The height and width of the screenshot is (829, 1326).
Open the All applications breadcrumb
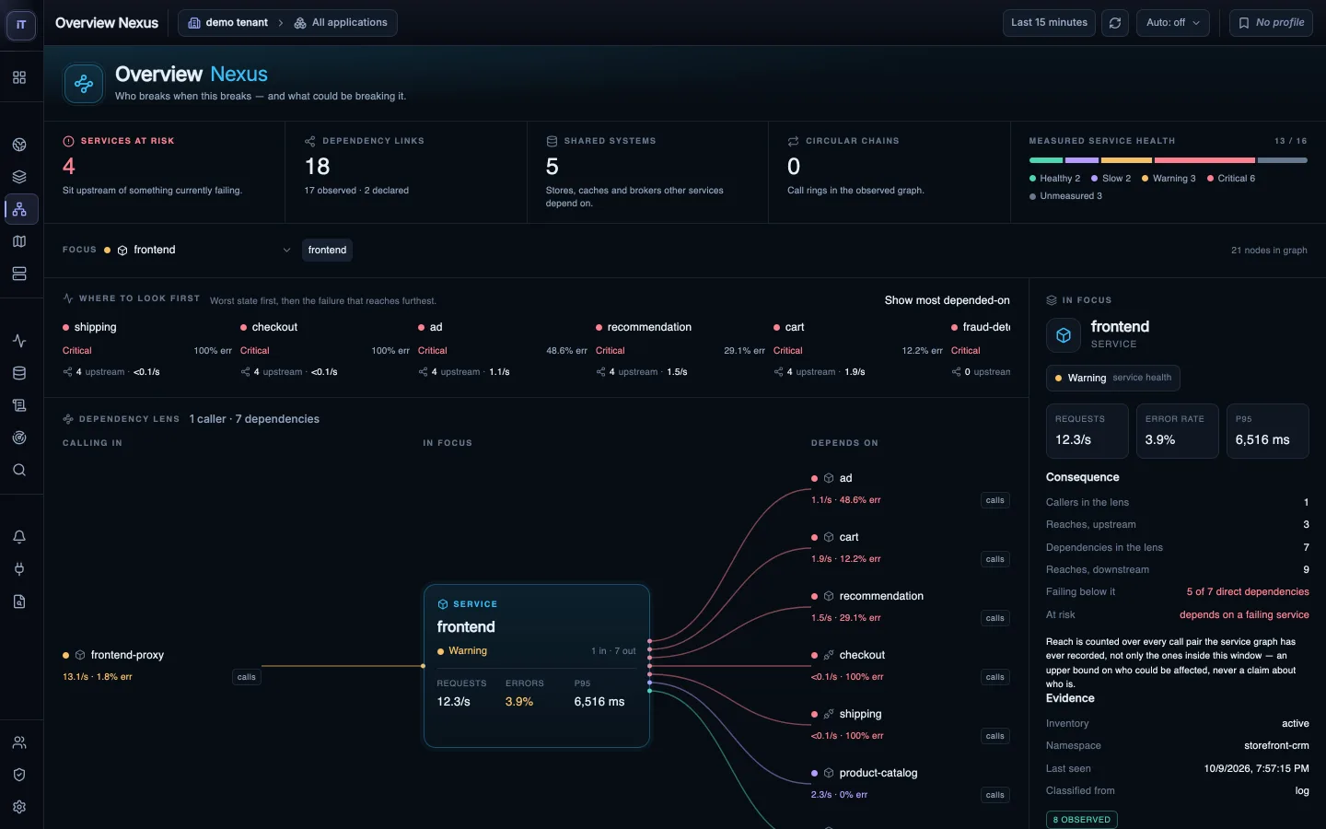[x=341, y=23]
